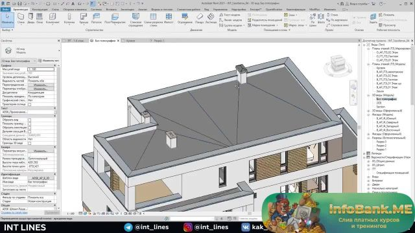
Task: Switch to the Кровля view tab
Action: pos(130,41)
